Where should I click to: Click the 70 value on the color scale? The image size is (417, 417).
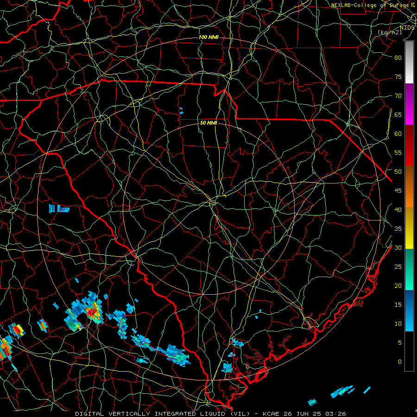coord(398,96)
